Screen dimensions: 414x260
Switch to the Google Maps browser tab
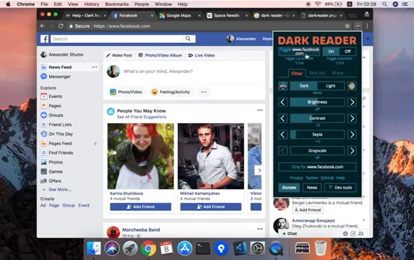pos(179,16)
